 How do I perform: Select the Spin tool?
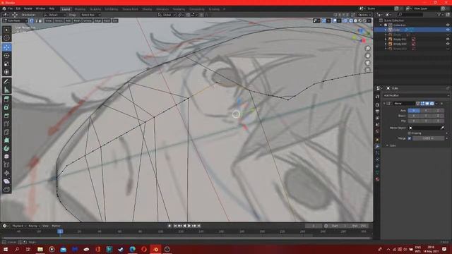tap(6, 149)
